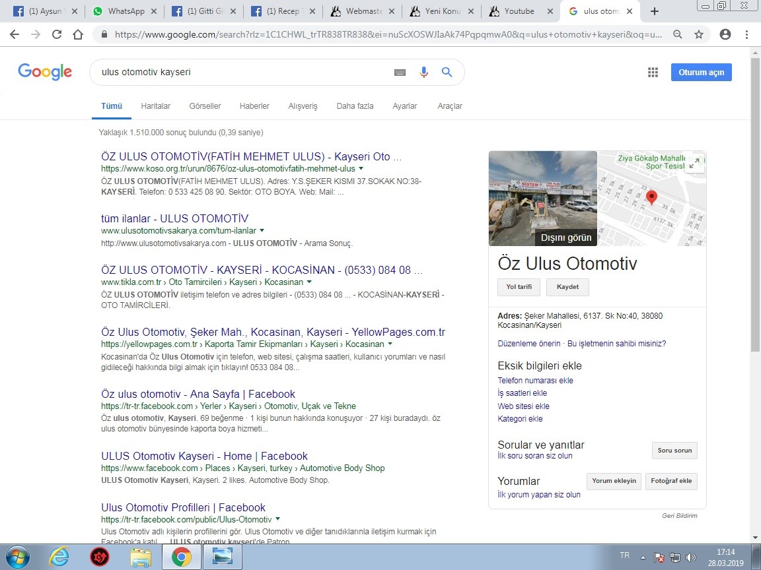Open the red circular taskbar app
The image size is (761, 570).
tap(100, 557)
